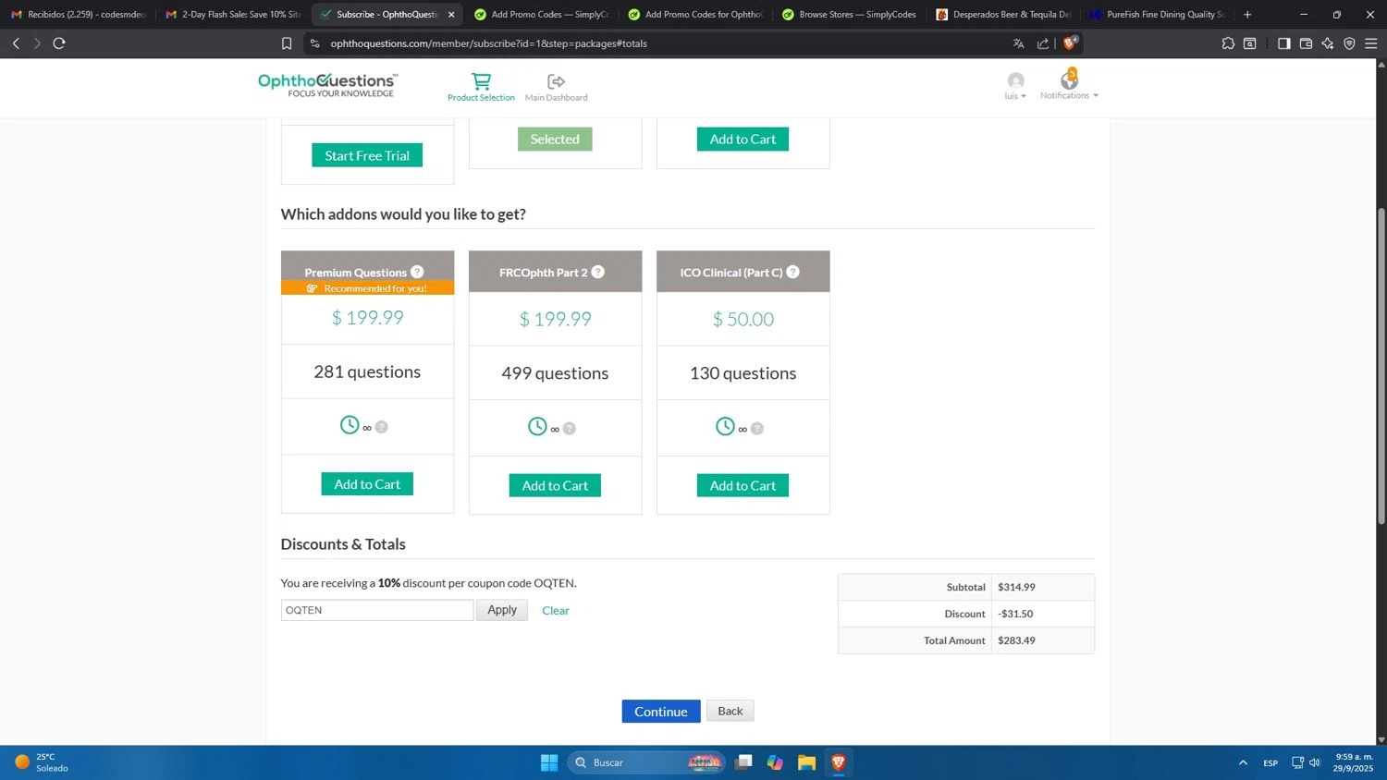The width and height of the screenshot is (1387, 780).
Task: Click the translate page icon
Action: click(x=1018, y=43)
